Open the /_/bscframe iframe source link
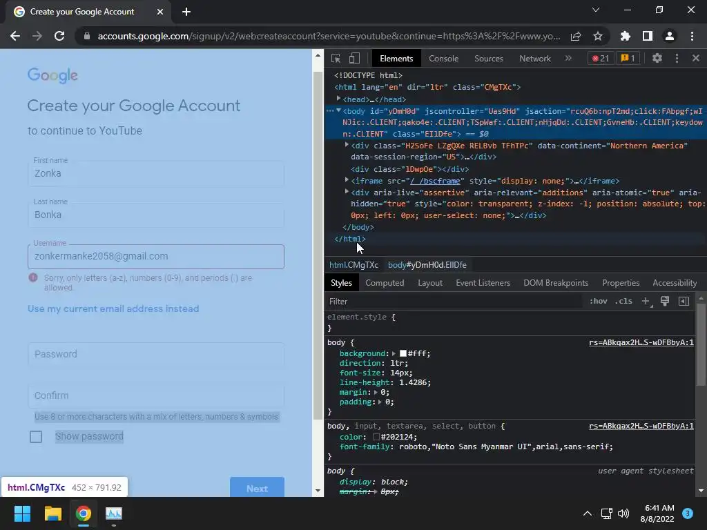The width and height of the screenshot is (707, 530). coord(435,181)
